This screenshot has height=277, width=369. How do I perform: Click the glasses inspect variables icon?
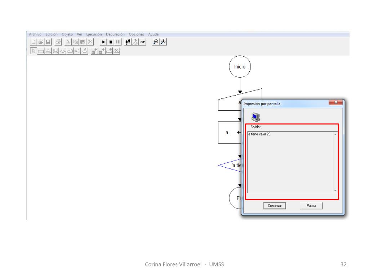click(142, 42)
